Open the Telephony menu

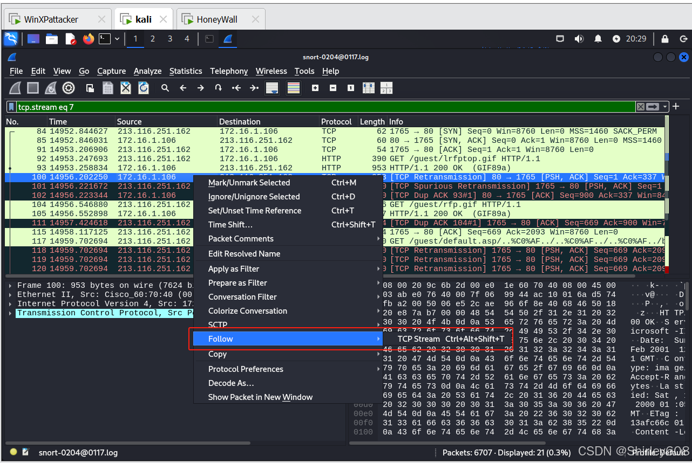point(229,71)
